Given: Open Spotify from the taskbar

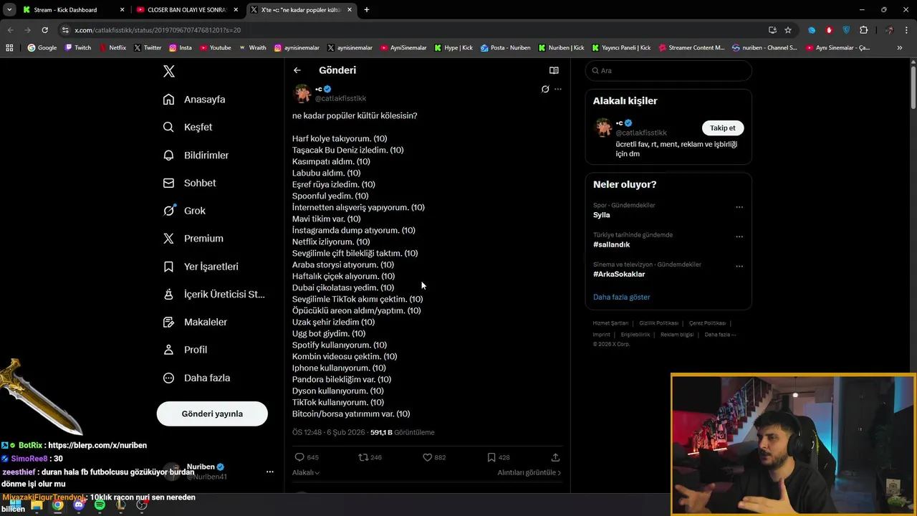Looking at the screenshot, I should point(100,505).
